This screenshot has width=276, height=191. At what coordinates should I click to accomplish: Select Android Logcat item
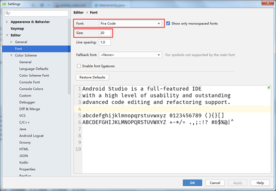click(x=31, y=136)
